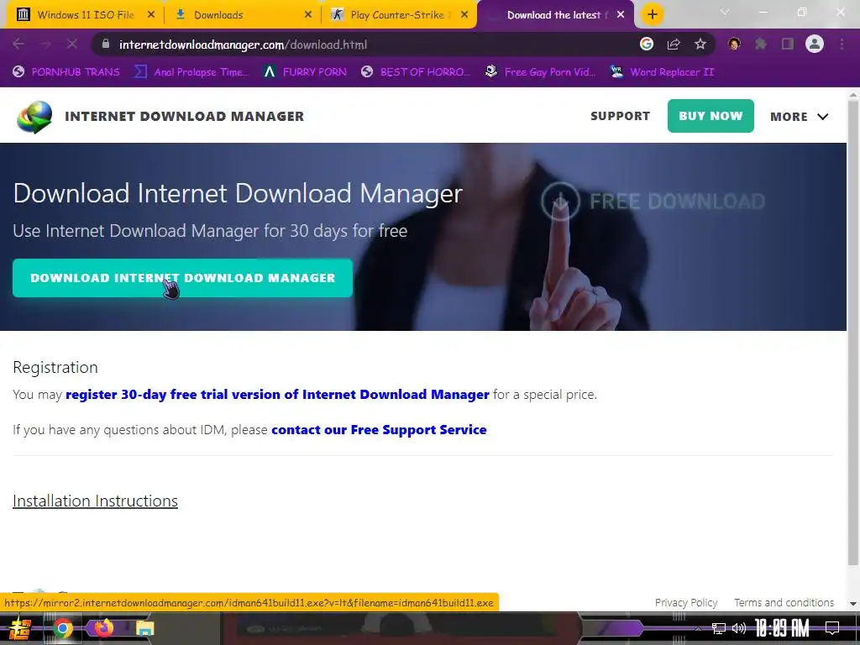Close the Windows 11 ISO File tab
The height and width of the screenshot is (645, 860).
pos(151,15)
